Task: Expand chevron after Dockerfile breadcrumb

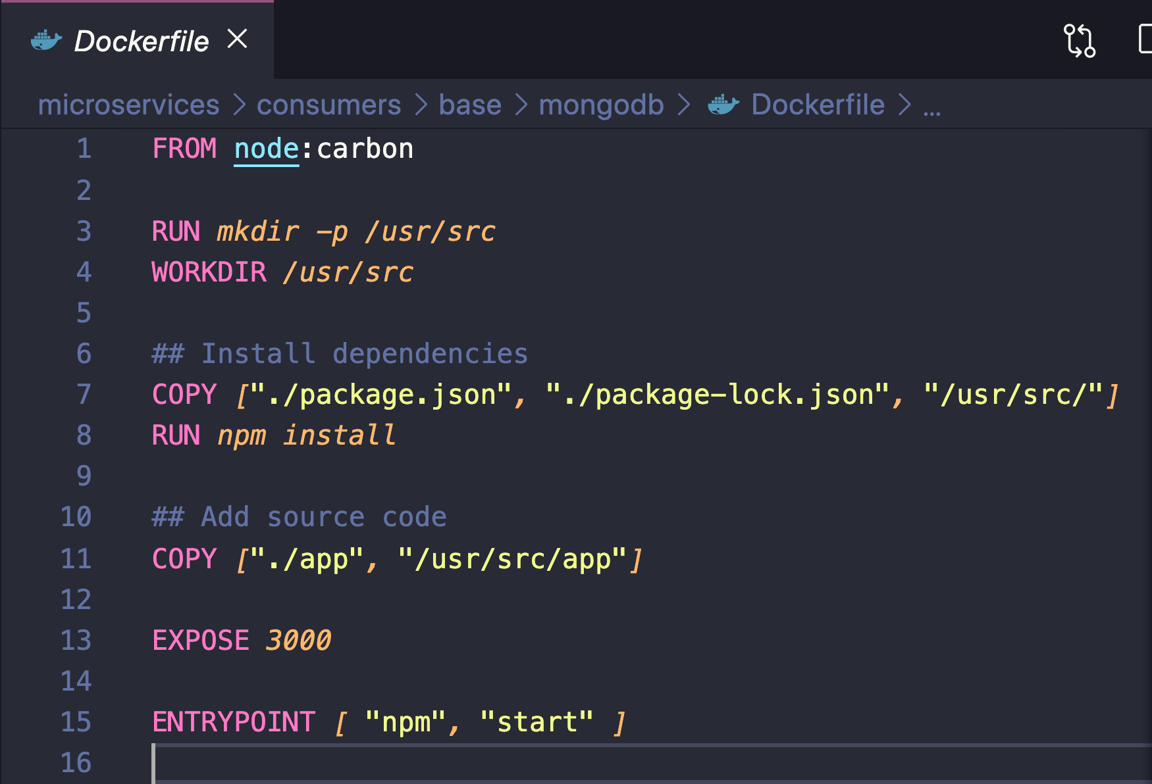Action: pyautogui.click(x=905, y=105)
